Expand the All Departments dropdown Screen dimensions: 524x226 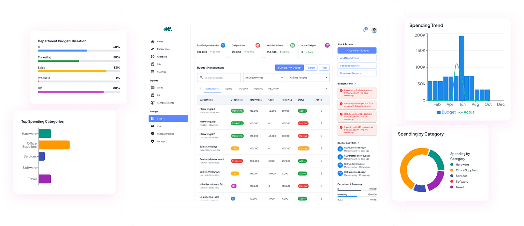point(264,78)
